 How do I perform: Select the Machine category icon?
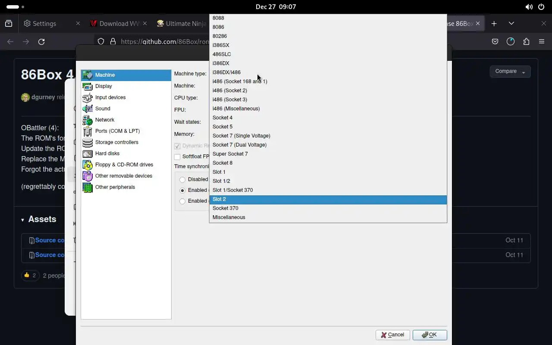(x=88, y=75)
